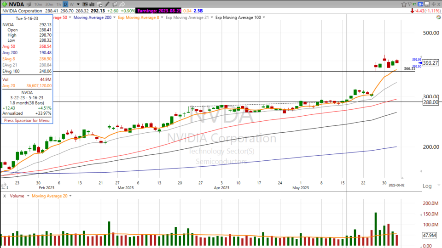Switch to 10m timeframe
The height and width of the screenshot is (248, 442).
point(38,4)
